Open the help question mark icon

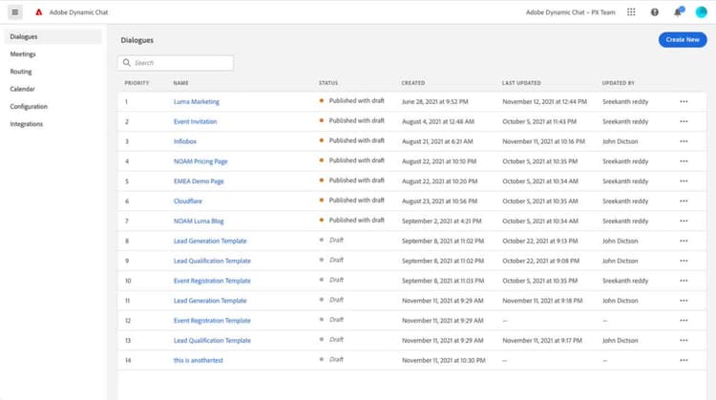click(x=655, y=12)
